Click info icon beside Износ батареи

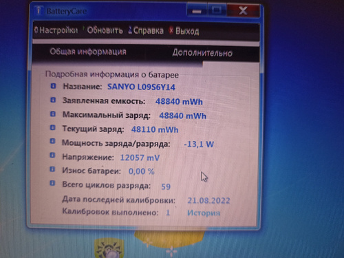pos(52,169)
